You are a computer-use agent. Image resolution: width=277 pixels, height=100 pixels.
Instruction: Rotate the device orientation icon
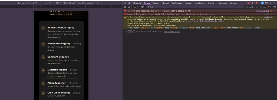click(98, 3)
